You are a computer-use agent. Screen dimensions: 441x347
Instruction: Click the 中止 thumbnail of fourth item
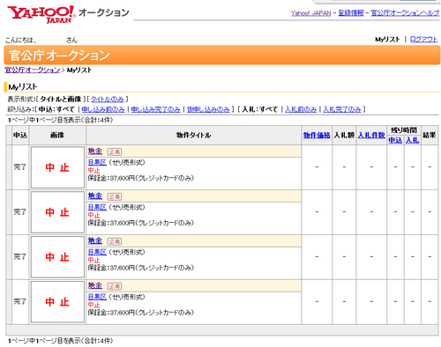click(57, 302)
